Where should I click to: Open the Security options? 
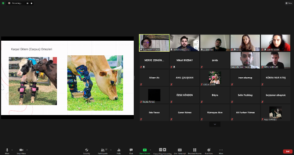pyautogui.click(x=86, y=150)
